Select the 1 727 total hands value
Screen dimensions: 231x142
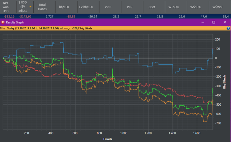tap(49, 17)
